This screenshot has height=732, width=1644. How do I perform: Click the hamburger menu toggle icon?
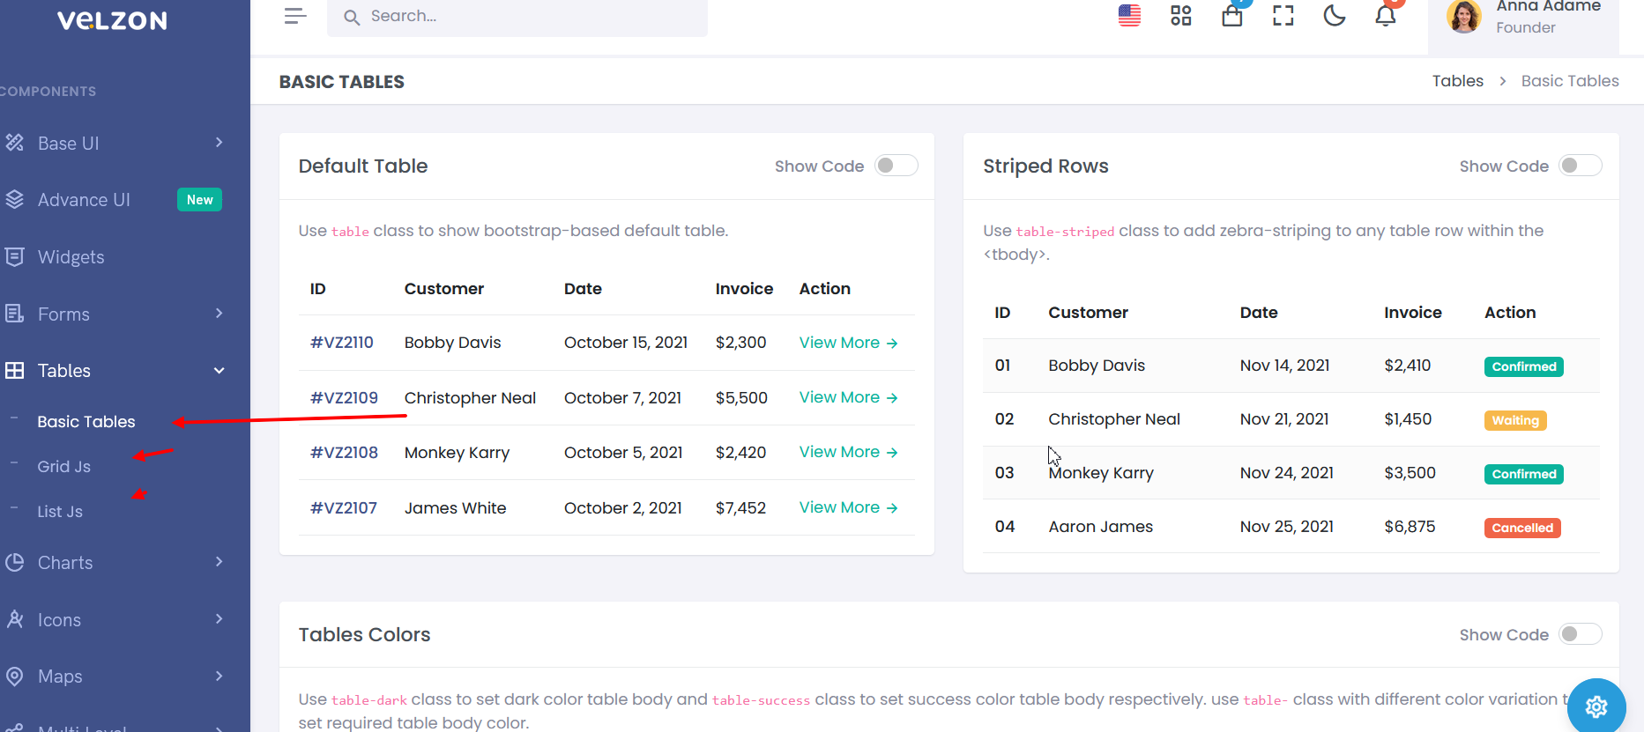[295, 16]
